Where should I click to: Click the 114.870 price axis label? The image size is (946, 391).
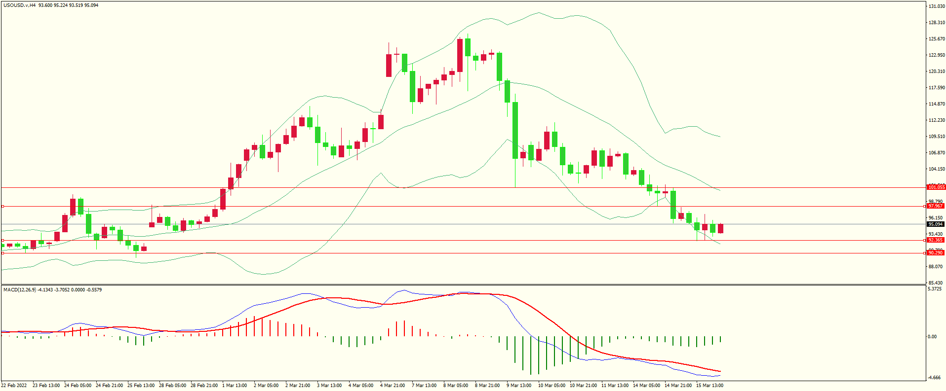point(937,104)
